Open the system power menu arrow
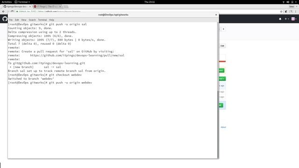This screenshot has width=299, height=168. pos(296,2)
